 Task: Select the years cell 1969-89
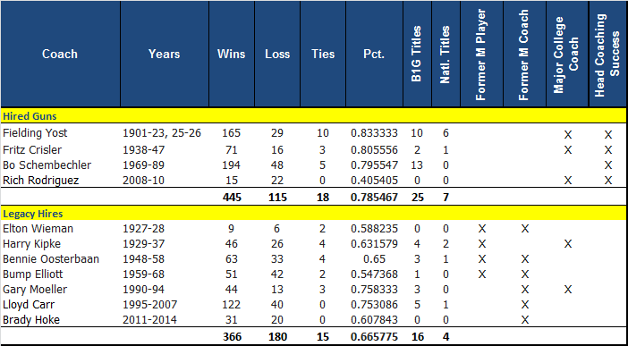point(143,165)
